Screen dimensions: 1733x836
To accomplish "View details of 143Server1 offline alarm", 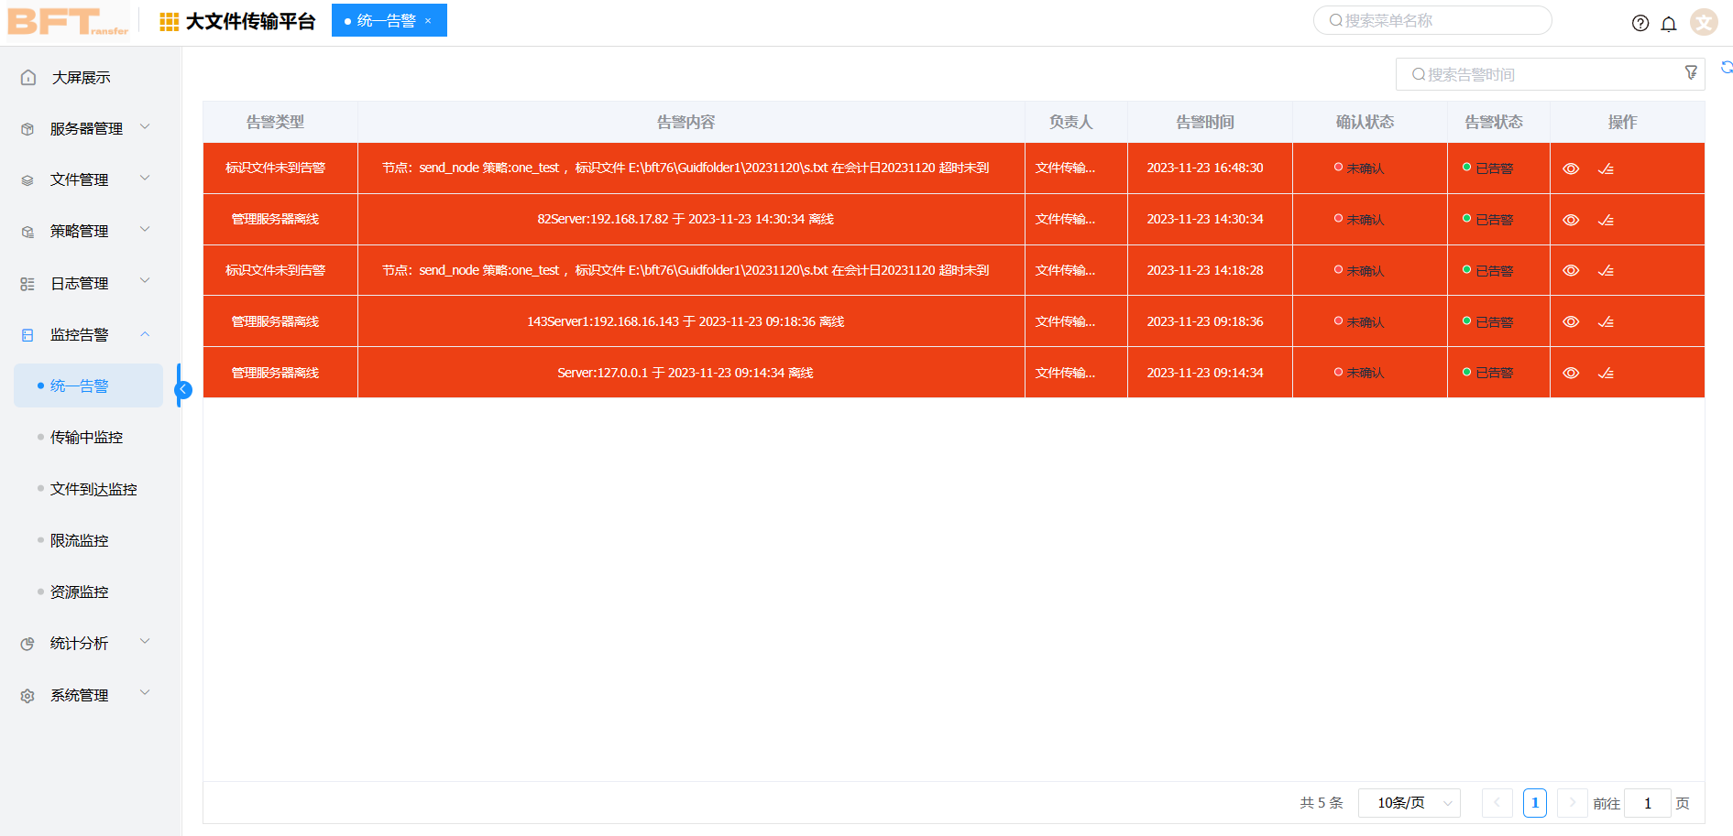I will 1571,321.
